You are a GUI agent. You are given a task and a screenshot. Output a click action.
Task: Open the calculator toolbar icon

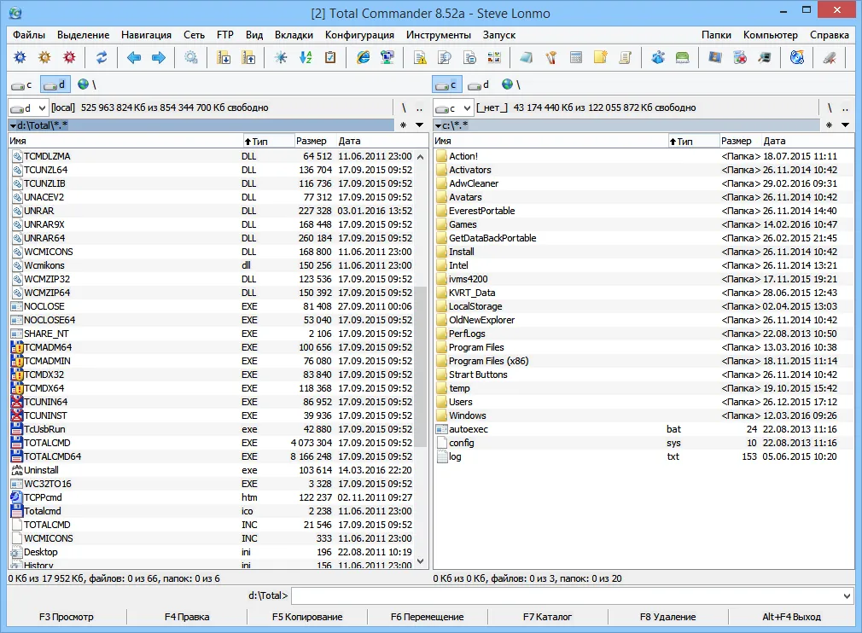point(575,57)
